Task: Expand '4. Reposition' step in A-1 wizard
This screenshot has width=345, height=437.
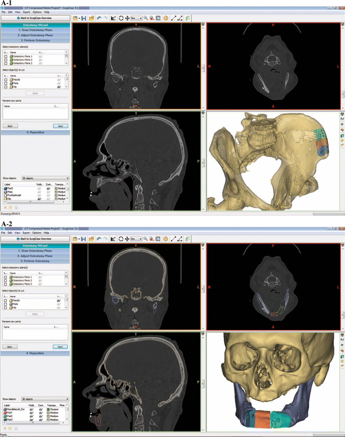Action: coord(36,132)
